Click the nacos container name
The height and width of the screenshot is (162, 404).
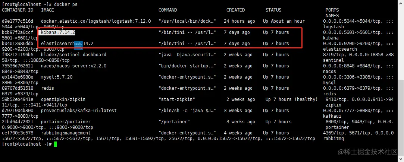pyautogui.click(x=329, y=72)
